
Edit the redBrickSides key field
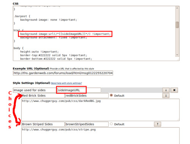(87, 95)
